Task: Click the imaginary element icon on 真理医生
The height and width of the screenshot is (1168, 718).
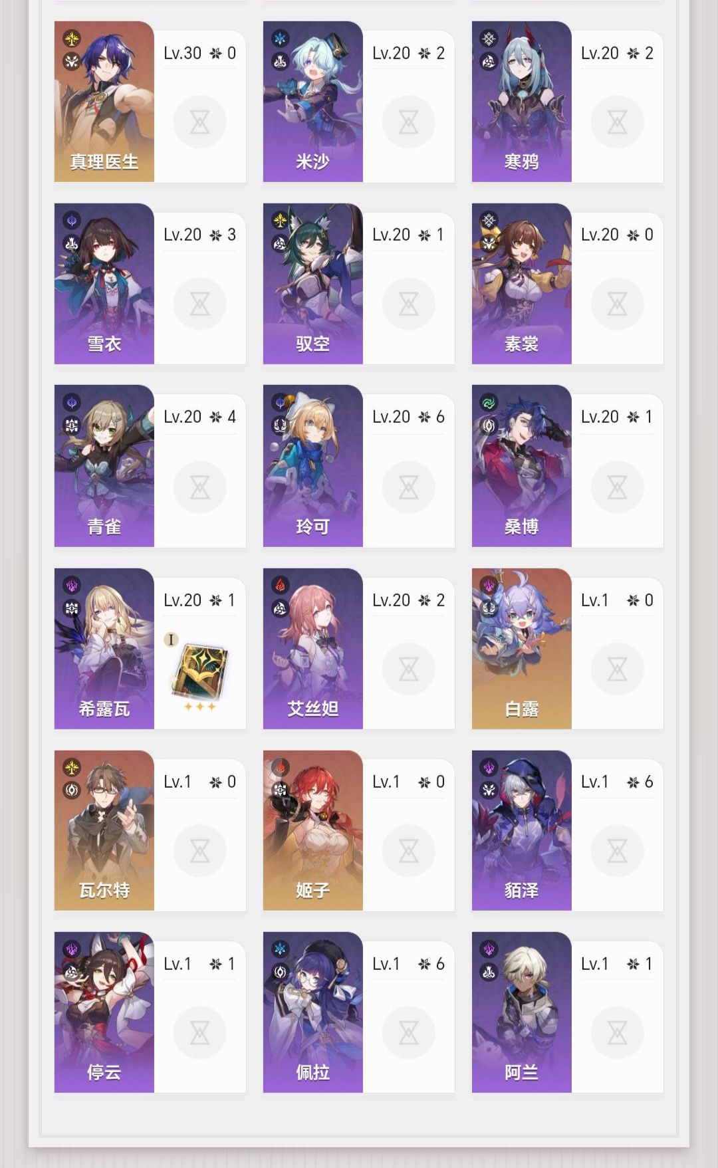Action: point(72,39)
